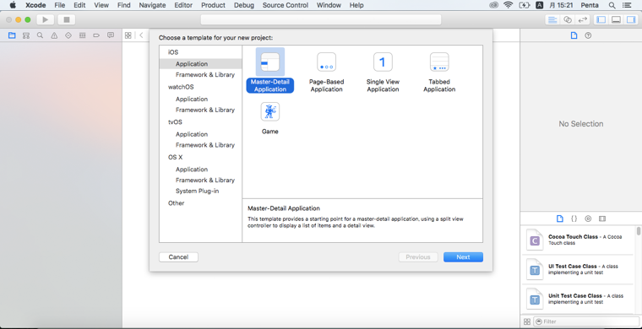
Task: Click the toolbar activity status field
Action: tap(321, 19)
